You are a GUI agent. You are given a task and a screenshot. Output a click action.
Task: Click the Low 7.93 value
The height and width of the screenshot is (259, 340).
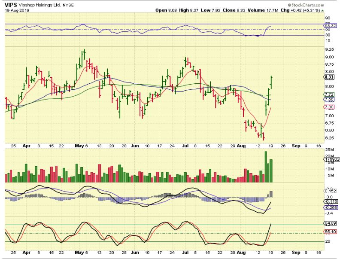pos(210,10)
